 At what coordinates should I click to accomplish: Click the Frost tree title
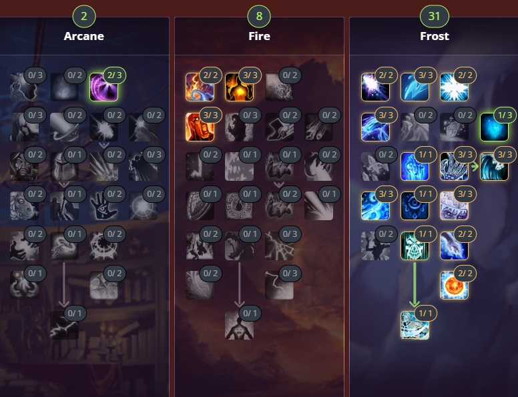(x=435, y=36)
